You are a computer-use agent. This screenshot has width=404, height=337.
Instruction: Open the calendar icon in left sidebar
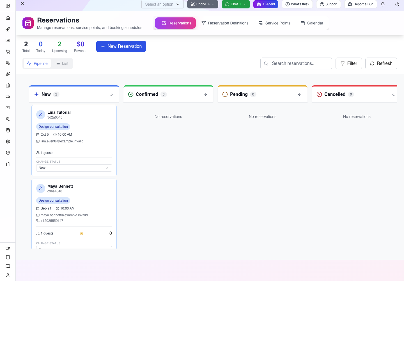(x=8, y=85)
